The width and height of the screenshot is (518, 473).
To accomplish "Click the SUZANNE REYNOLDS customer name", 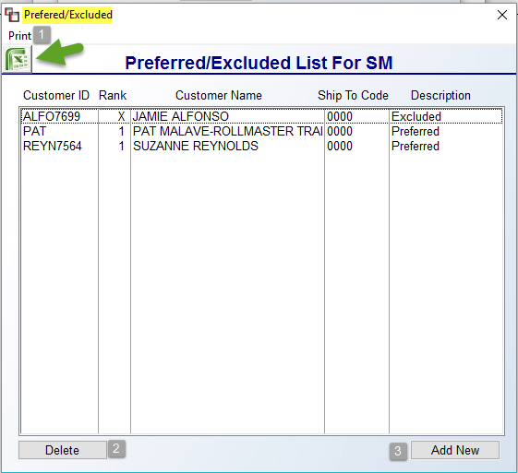I will 196,146.
